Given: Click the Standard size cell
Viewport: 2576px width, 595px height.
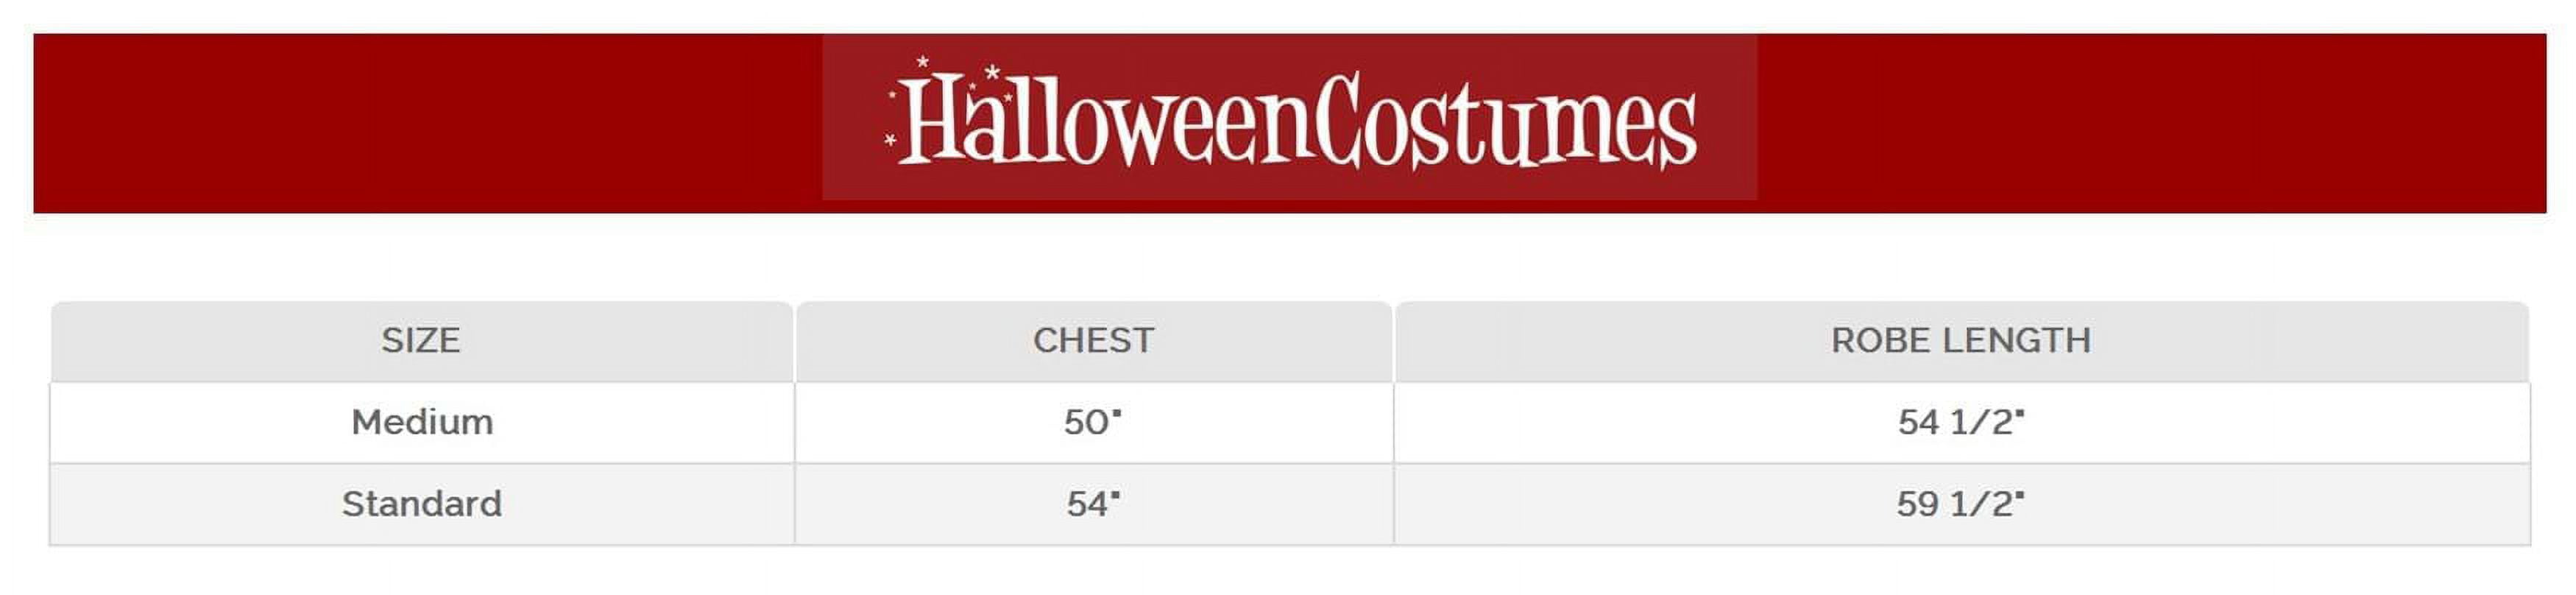Looking at the screenshot, I should coord(422,504).
